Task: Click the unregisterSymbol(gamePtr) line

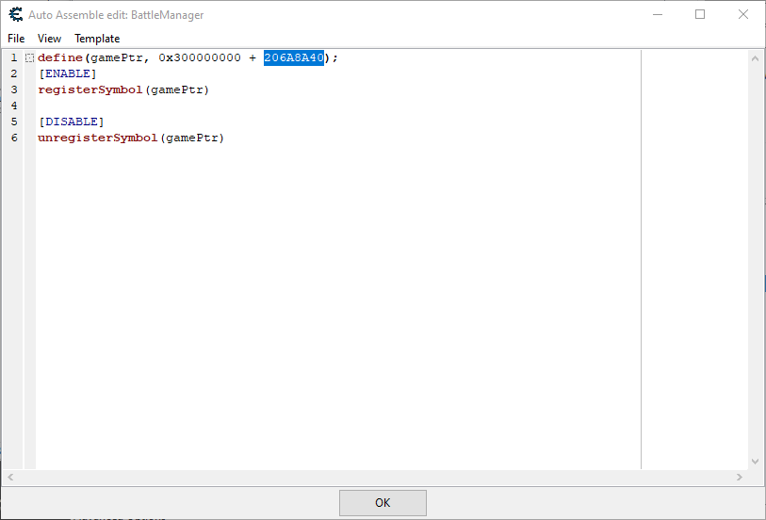Action: click(x=131, y=138)
